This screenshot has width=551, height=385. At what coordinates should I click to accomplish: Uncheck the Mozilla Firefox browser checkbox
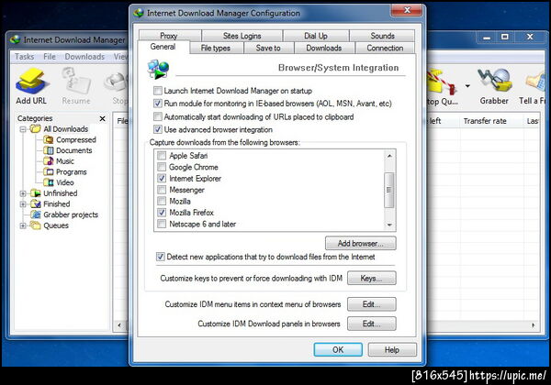click(x=162, y=213)
